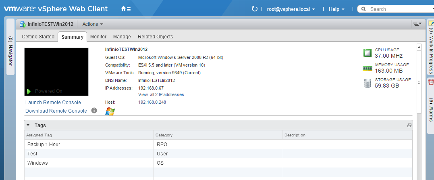Click the CPU usage chip icon
Screen dimensions: 434x180
tap(367, 53)
